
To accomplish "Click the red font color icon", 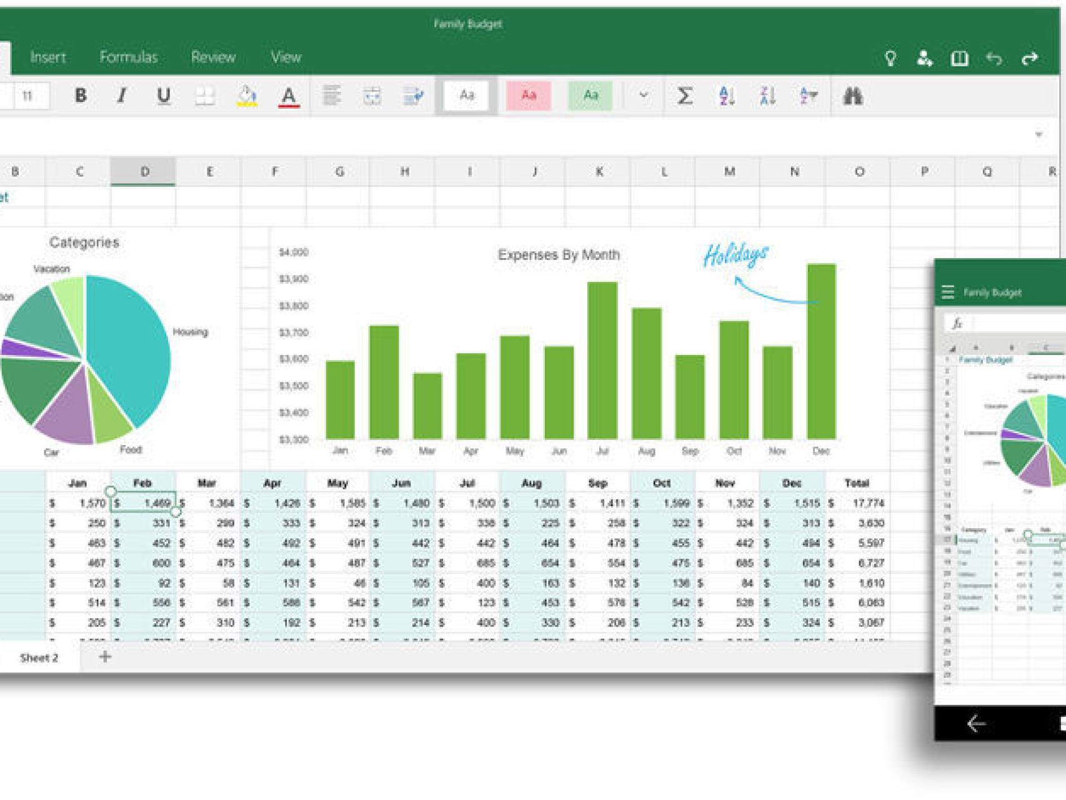I will (288, 96).
